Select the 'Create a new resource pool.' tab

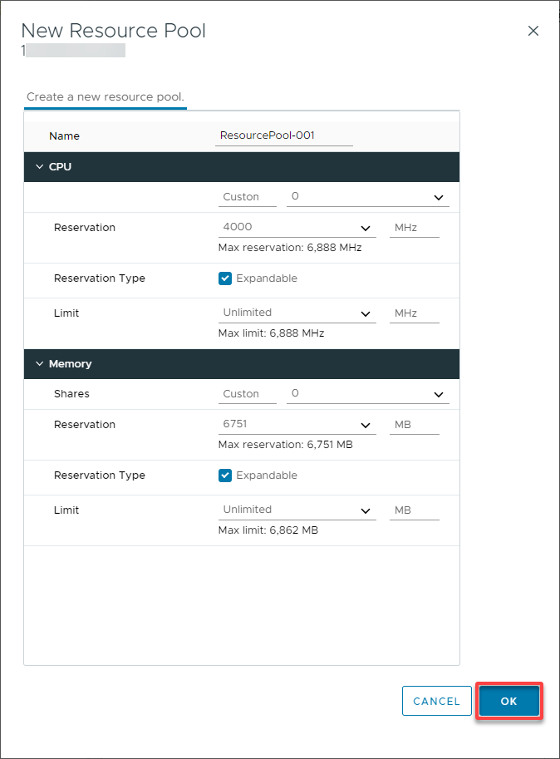pyautogui.click(x=106, y=96)
